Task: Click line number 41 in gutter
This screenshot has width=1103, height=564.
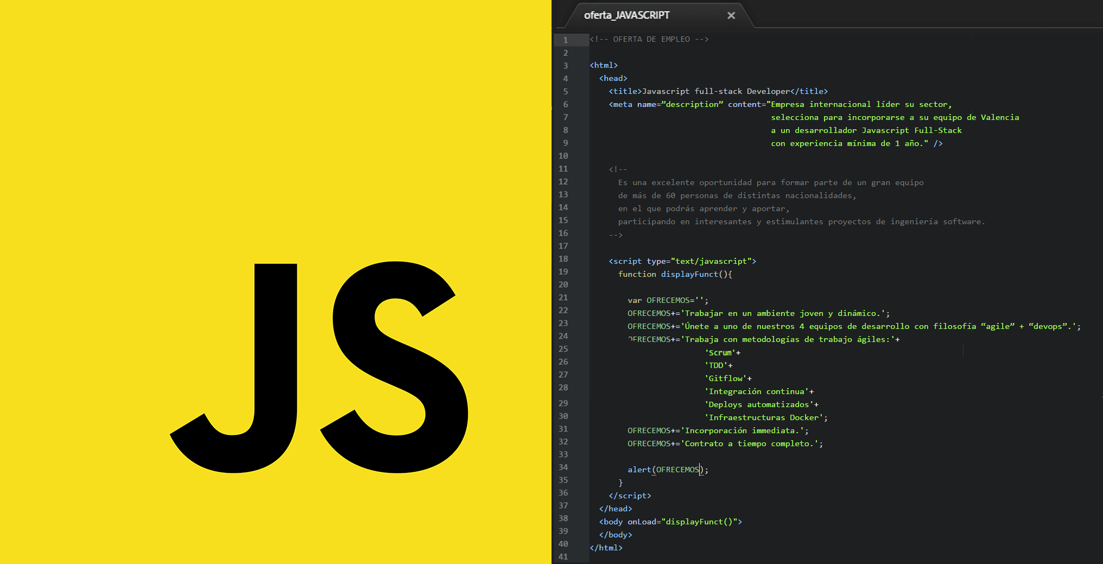Action: (x=563, y=557)
